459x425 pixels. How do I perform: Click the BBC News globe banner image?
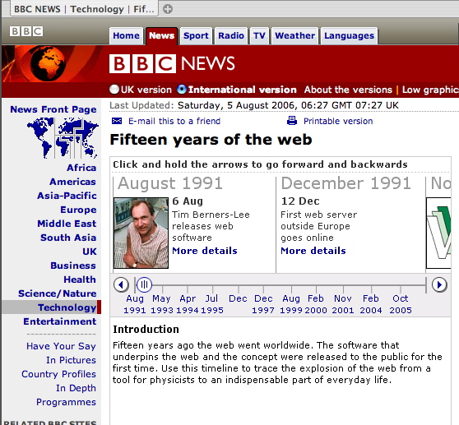tap(52, 64)
